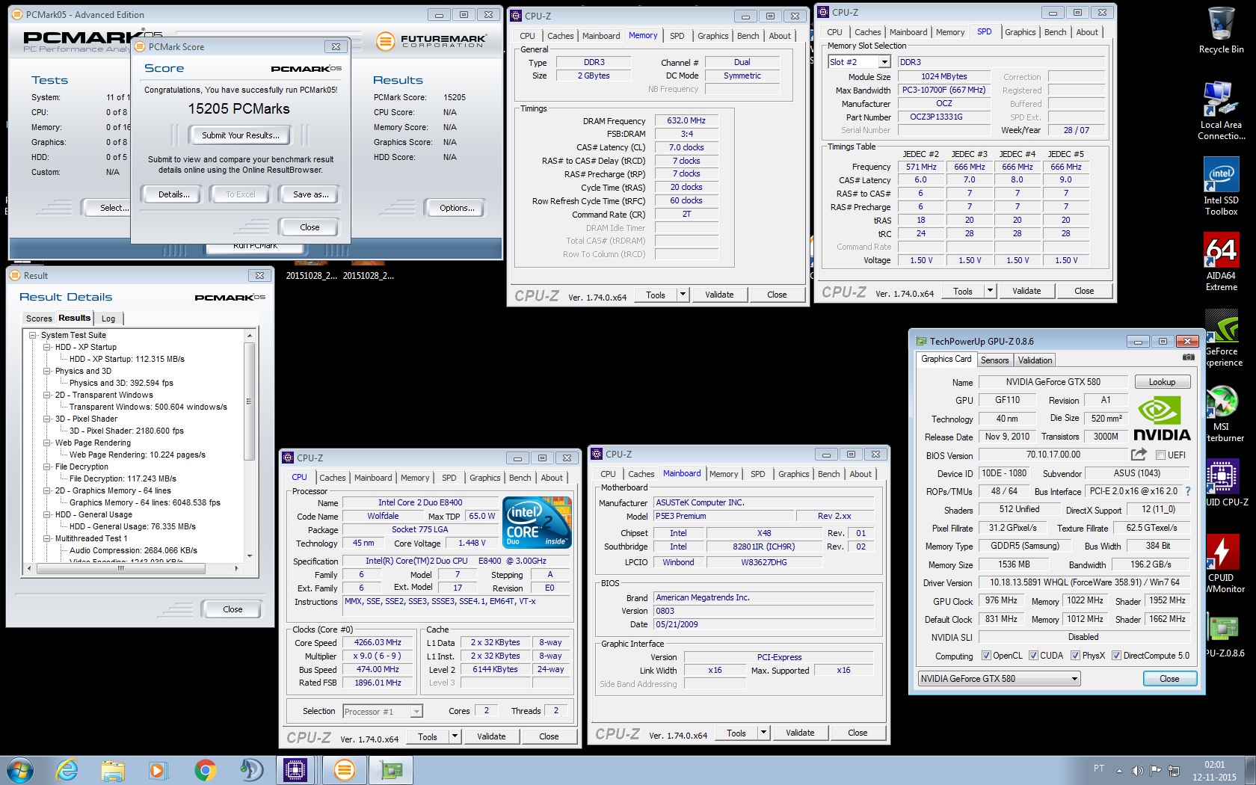Open Processor #1 selection dropdown

click(416, 712)
